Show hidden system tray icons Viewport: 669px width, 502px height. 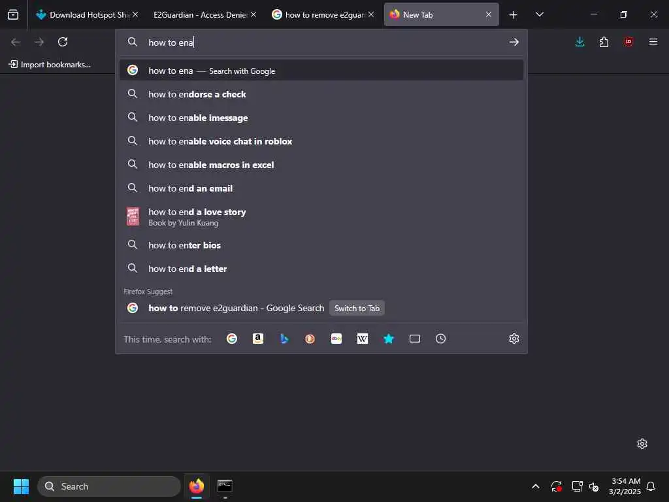pos(536,486)
